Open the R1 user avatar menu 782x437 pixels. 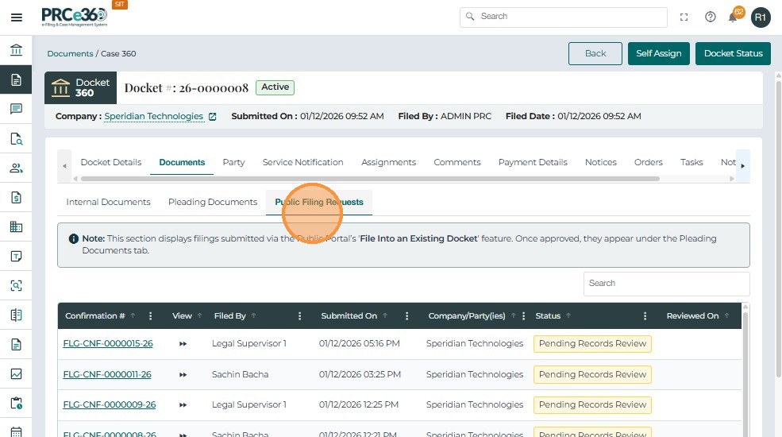(760, 17)
